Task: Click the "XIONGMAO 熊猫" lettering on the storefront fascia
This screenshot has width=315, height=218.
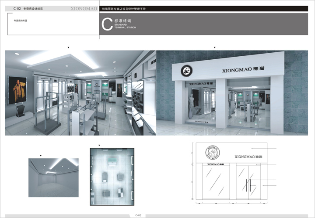Action: pos(243,69)
